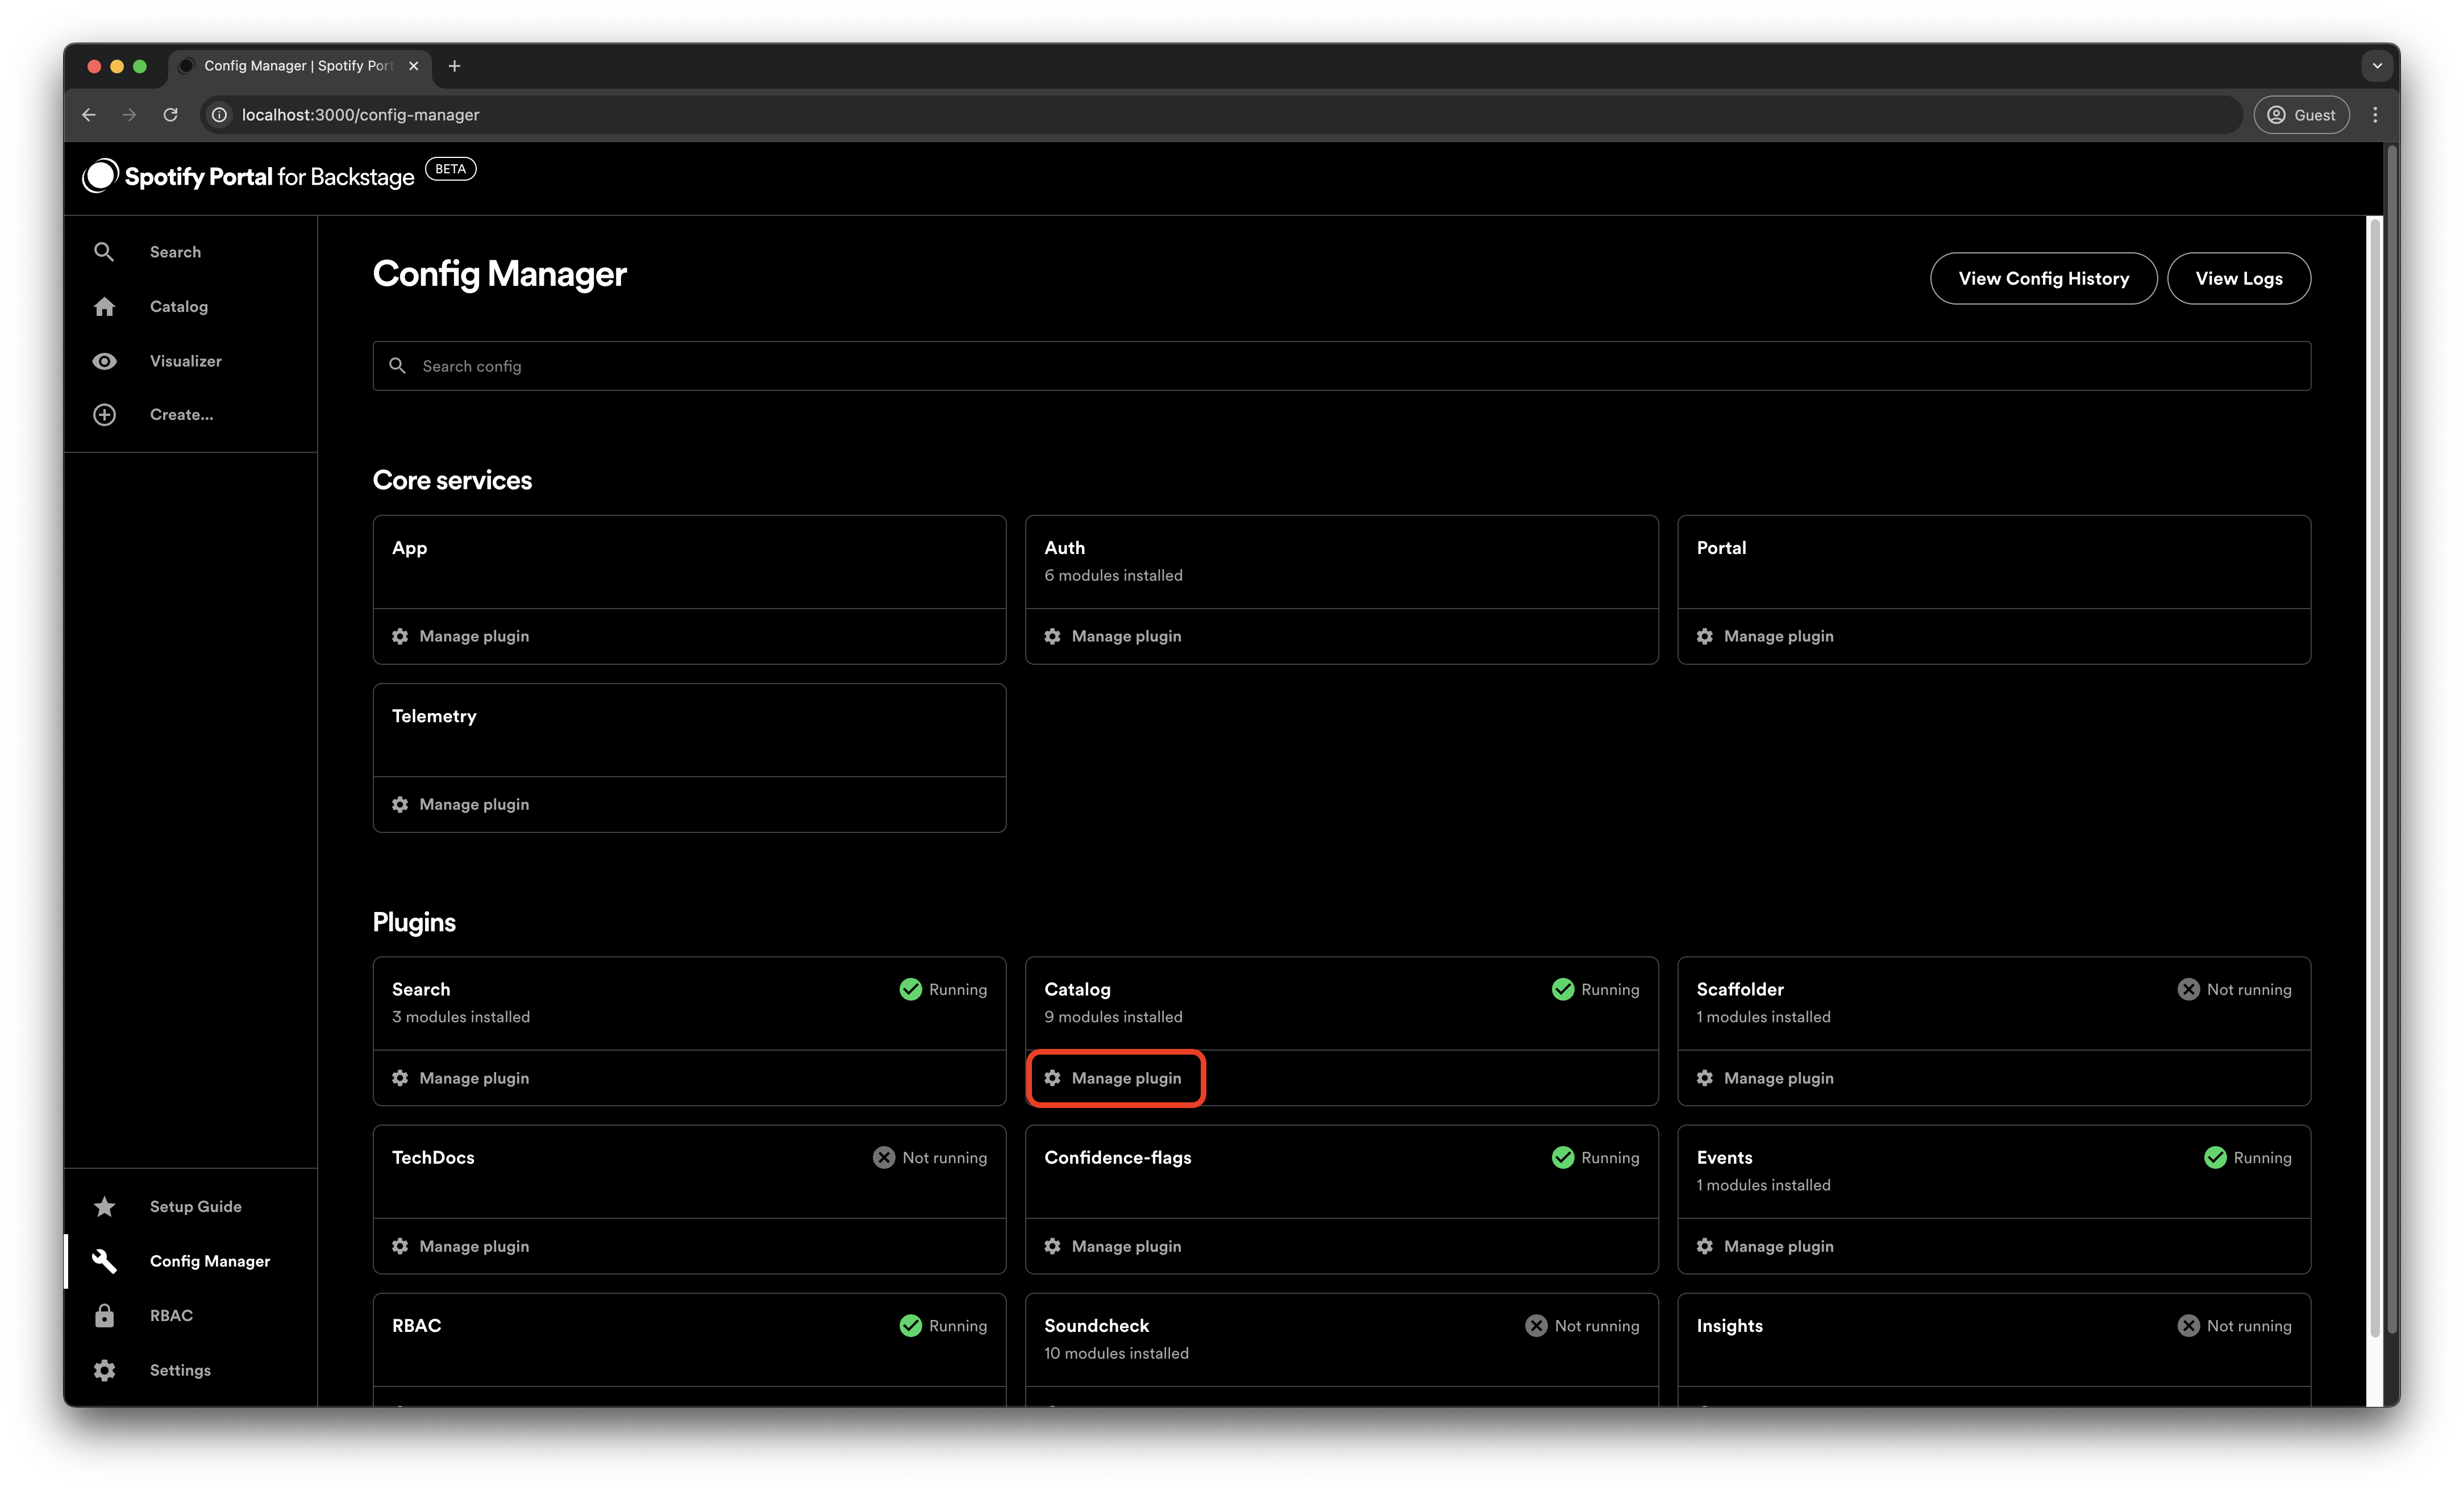
Task: Click the browser address bar URL
Action: pos(360,115)
